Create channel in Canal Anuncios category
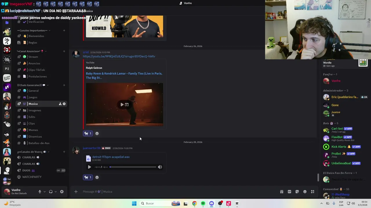The height and width of the screenshot is (208, 371). (64, 51)
